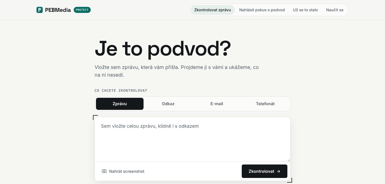Screen dimensions: 385x184
Task: Click the PEBMedia green logo icon
Action: tap(40, 10)
